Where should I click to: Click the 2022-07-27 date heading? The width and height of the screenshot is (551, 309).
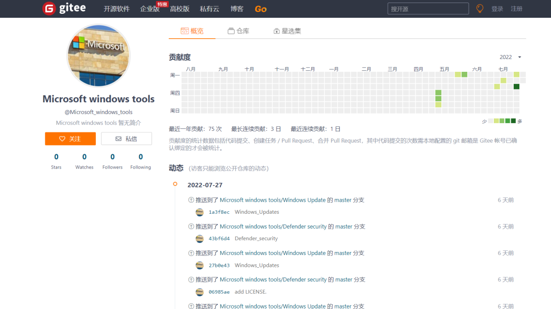205,185
